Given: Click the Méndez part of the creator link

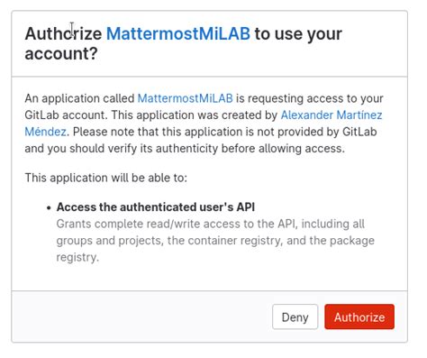Looking at the screenshot, I should pos(46,132).
